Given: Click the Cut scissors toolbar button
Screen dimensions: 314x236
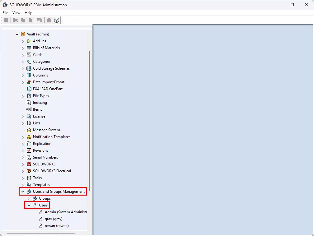Looking at the screenshot, I should 16,20.
